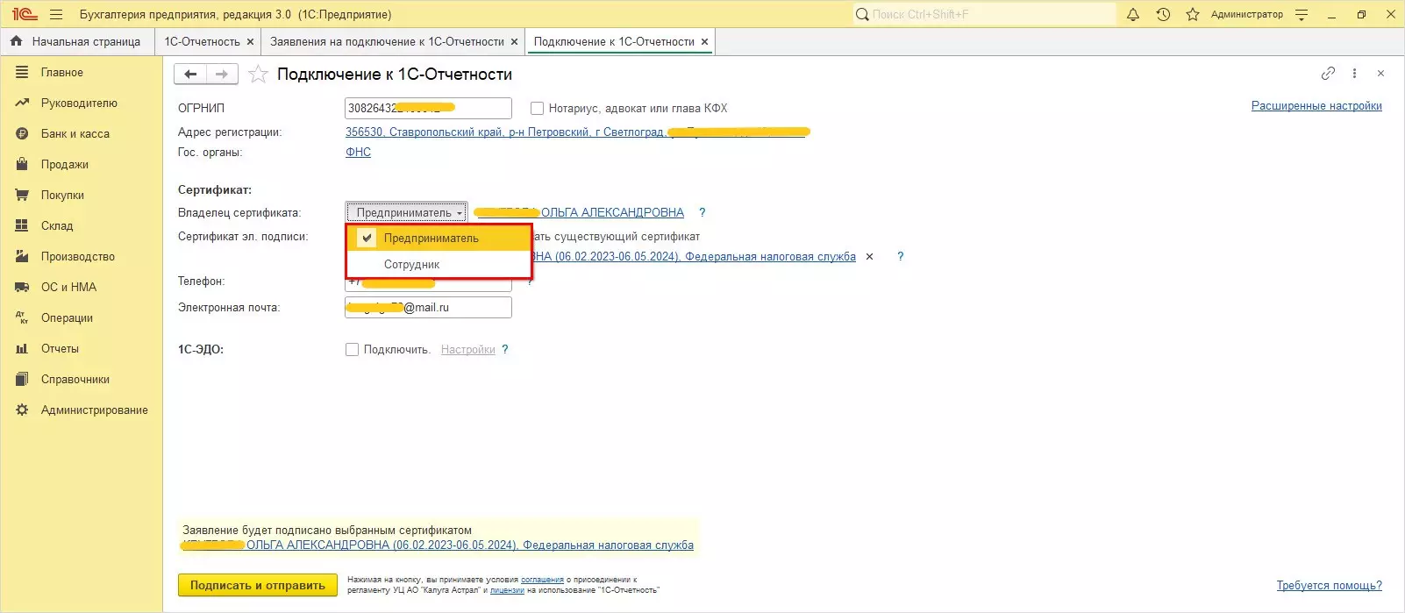Image resolution: width=1405 pixels, height=613 pixels.
Task: Enable 1С-ЭДО Подключить checkbox
Action: [x=352, y=349]
